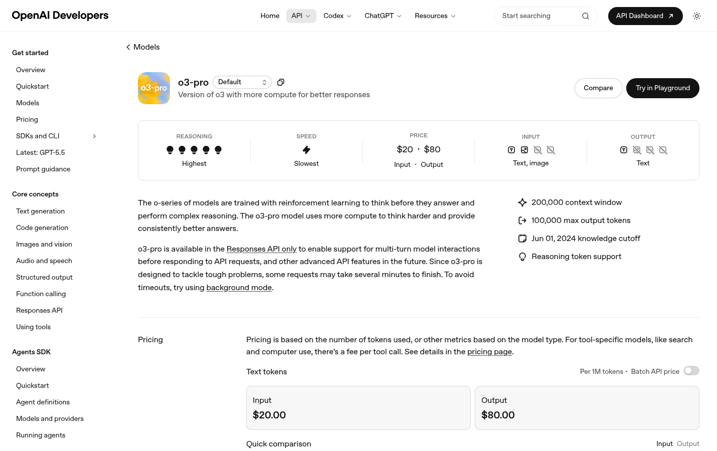This screenshot has width=717, height=451.
Task: Open Running agents sidebar item
Action: 41,435
